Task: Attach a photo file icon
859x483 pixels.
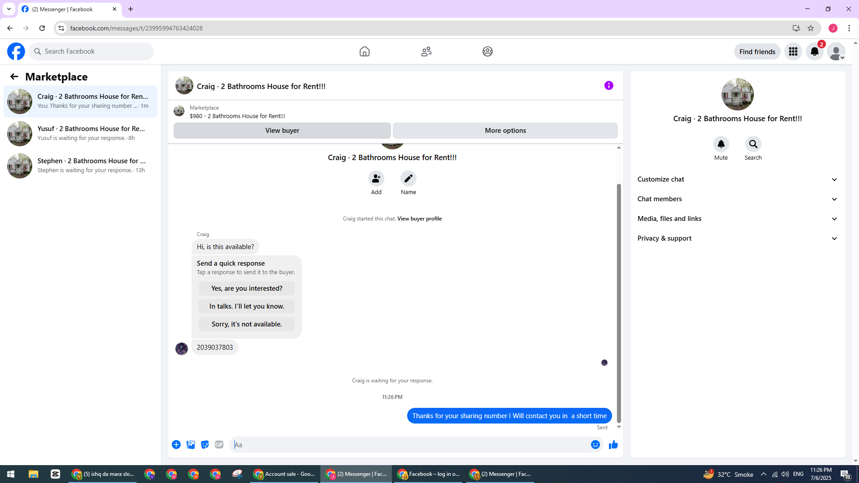Action: (191, 445)
